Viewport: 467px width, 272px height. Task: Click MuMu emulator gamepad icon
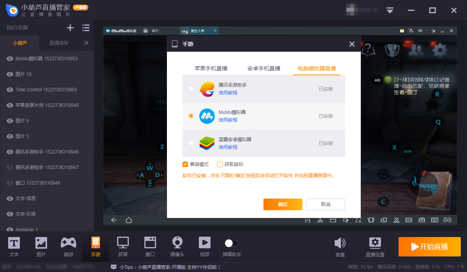tap(448, 220)
